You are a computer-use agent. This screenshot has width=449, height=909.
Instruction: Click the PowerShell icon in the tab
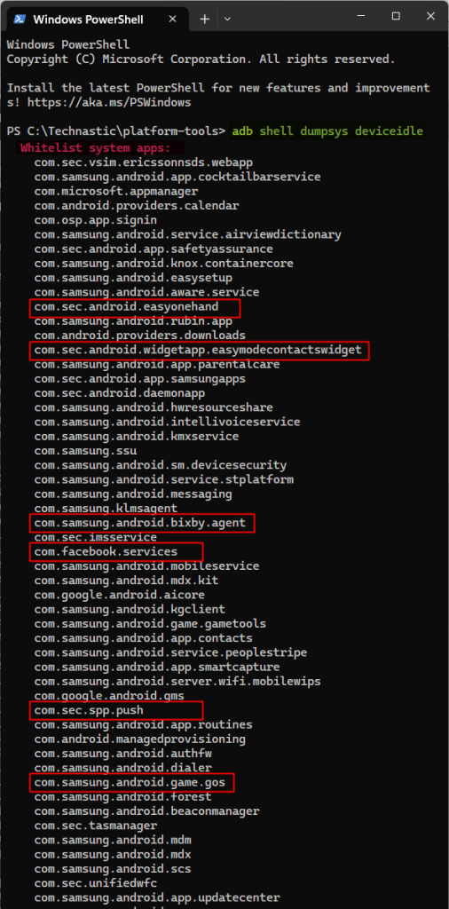pos(20,19)
